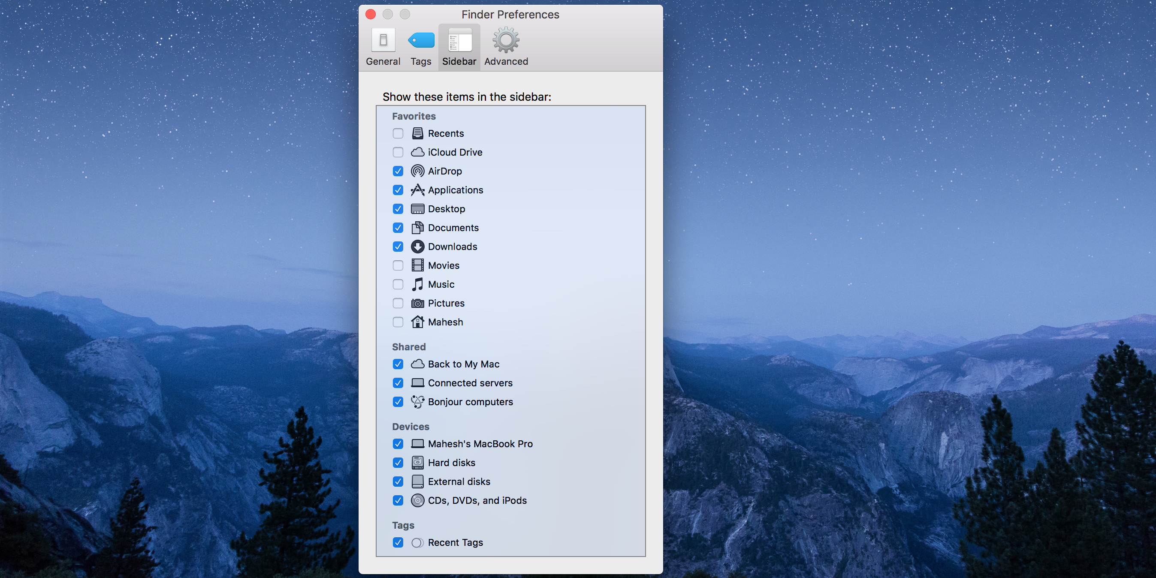The height and width of the screenshot is (578, 1156).
Task: Click the Music note icon
Action: [417, 284]
